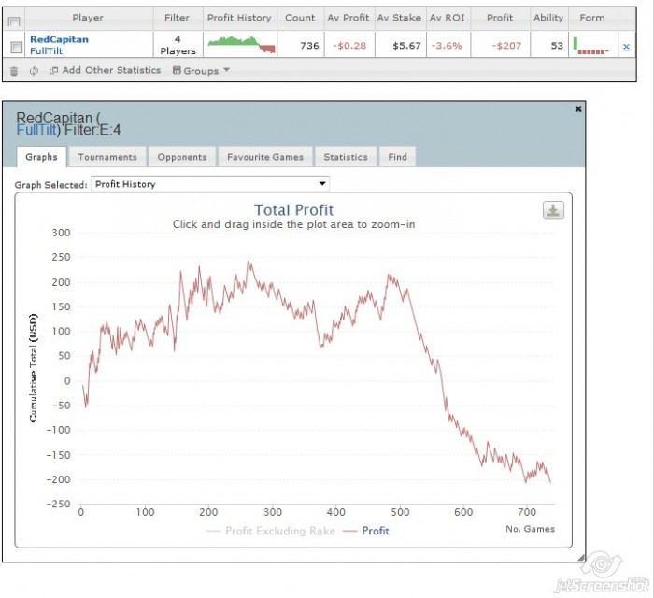Click the Add Other Statistics icon

[x=53, y=70]
